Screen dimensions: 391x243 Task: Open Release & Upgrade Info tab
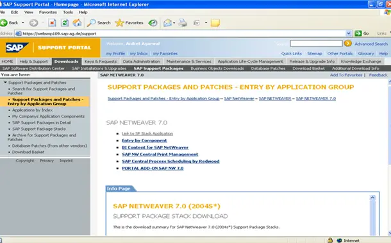tap(312, 62)
